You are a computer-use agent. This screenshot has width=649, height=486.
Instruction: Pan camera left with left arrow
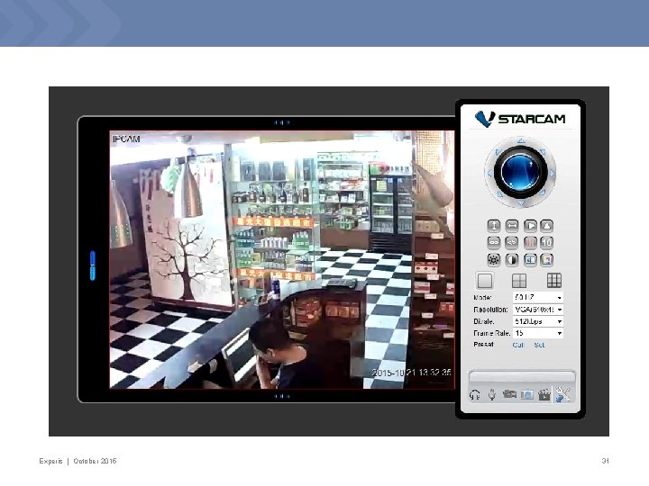click(x=489, y=173)
